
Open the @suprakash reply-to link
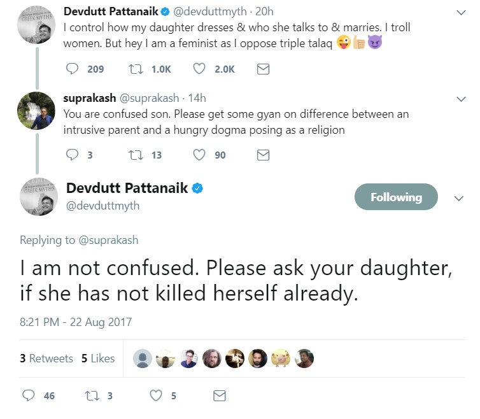[x=108, y=240]
